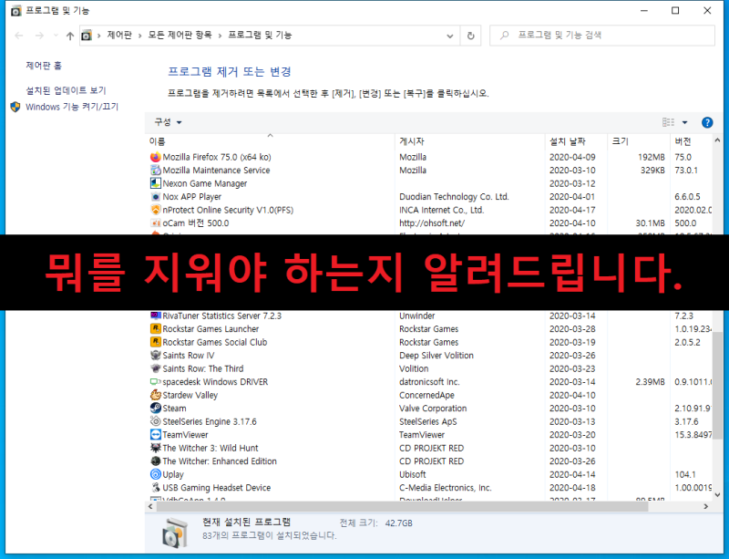This screenshot has height=559, width=729.
Task: Click the view layout icon
Action: [x=668, y=122]
